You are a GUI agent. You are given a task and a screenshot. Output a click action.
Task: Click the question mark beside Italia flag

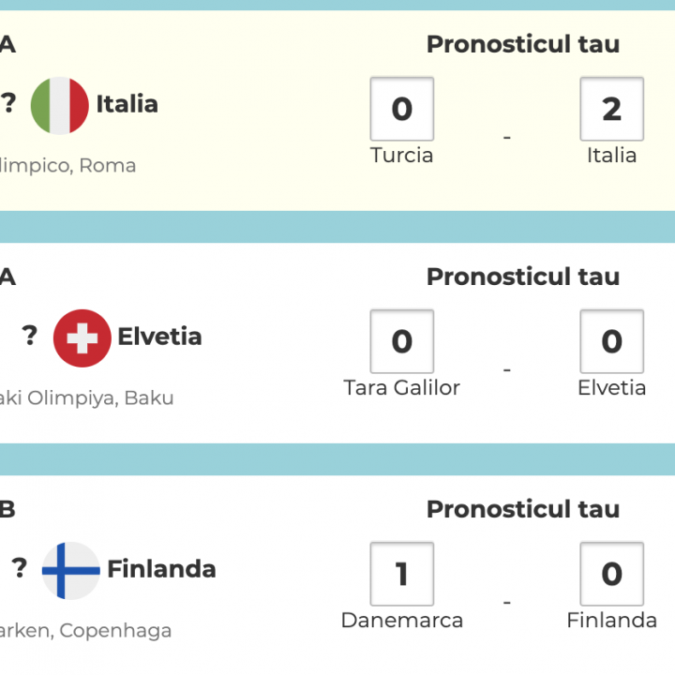pyautogui.click(x=9, y=103)
